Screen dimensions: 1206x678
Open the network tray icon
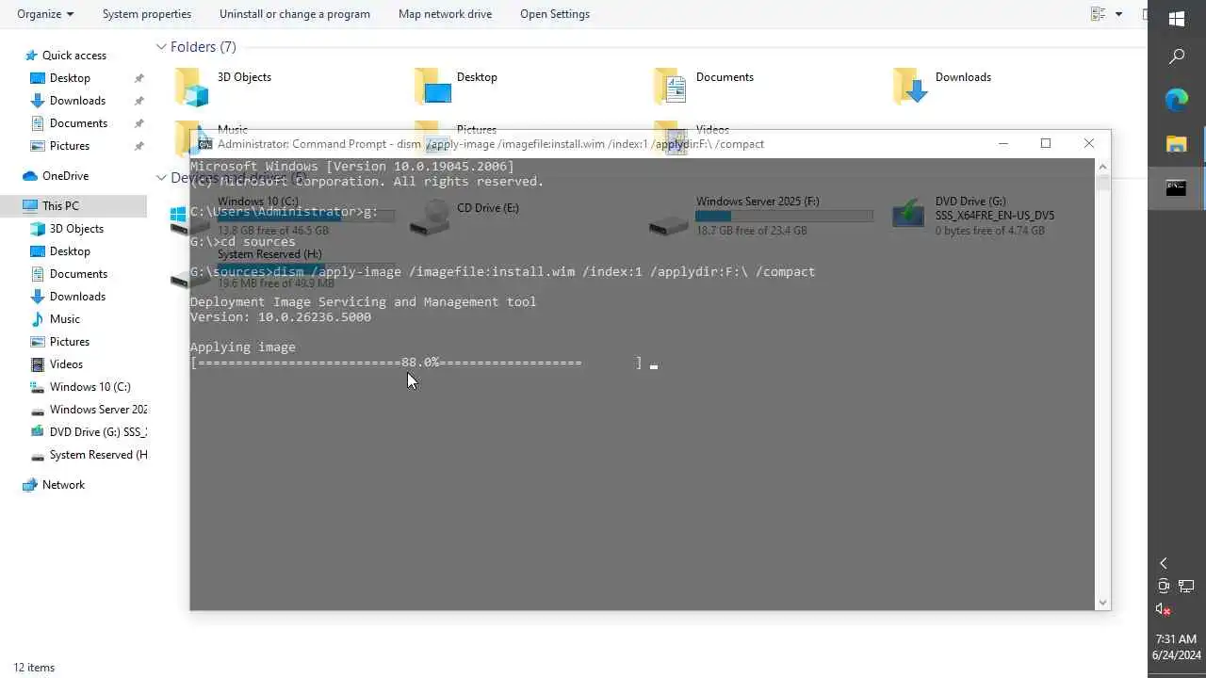click(1187, 586)
